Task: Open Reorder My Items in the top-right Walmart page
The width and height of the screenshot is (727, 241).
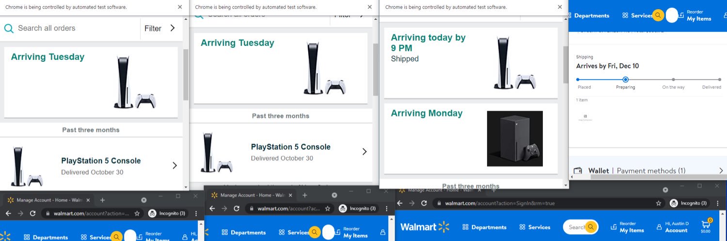Action: pos(695,15)
